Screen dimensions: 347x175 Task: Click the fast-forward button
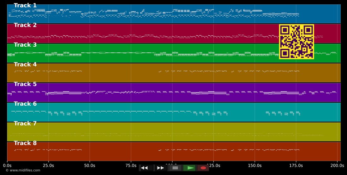pos(161,168)
